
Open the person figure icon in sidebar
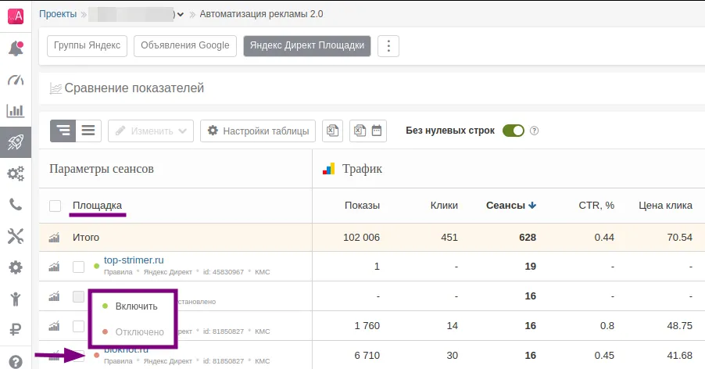click(x=16, y=299)
